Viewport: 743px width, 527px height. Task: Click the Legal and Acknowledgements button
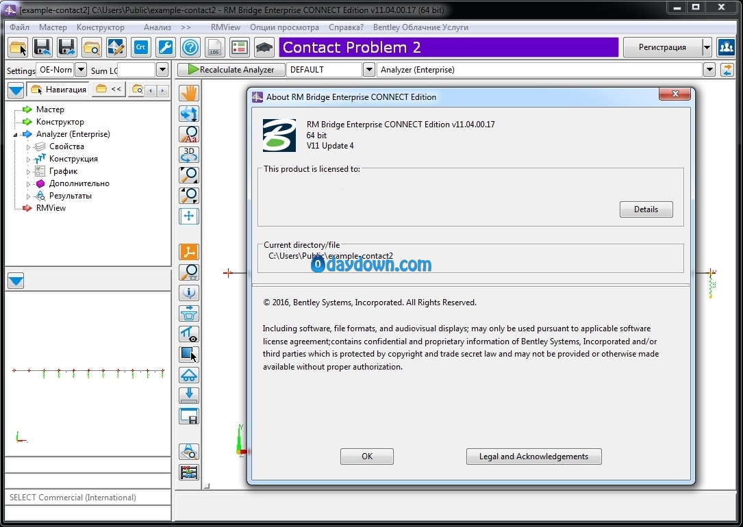point(533,457)
